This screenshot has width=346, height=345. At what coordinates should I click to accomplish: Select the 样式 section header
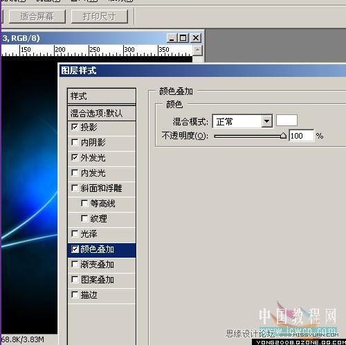tap(102, 96)
